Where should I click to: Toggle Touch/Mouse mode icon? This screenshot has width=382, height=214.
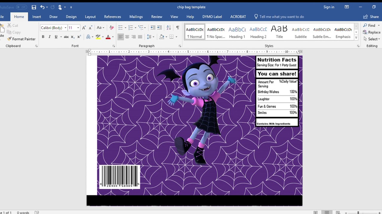[60, 7]
